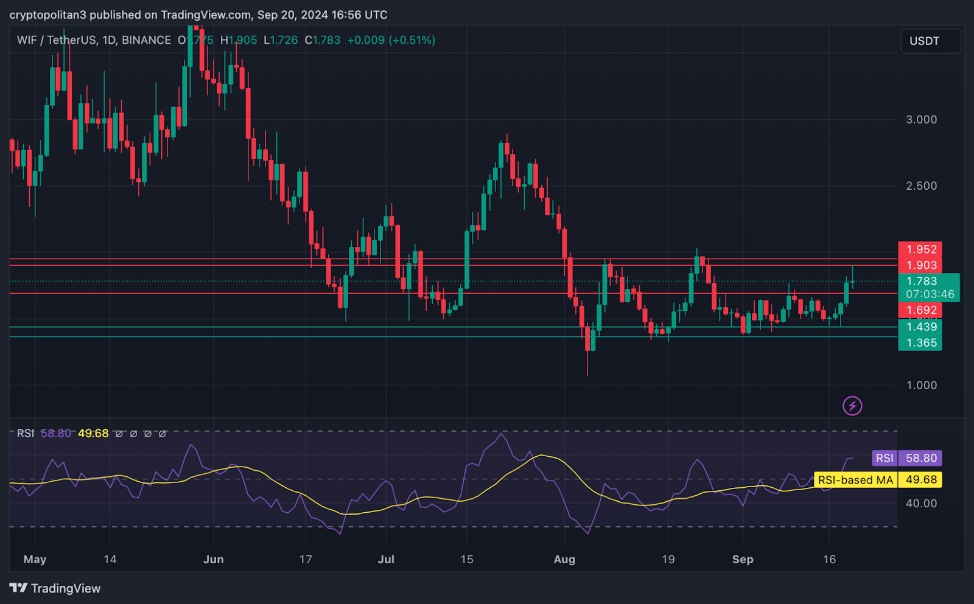Click the 1.952 red price label
This screenshot has height=604, width=974.
coord(920,249)
